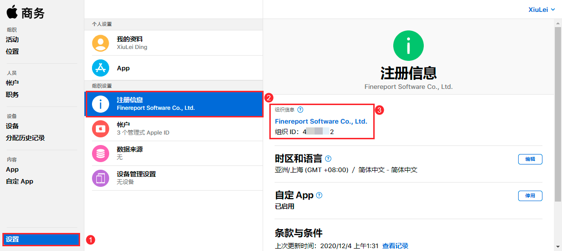Click 'XiuLei Ding' subtitle text
Screen dimensions: 562x251
tap(132, 47)
